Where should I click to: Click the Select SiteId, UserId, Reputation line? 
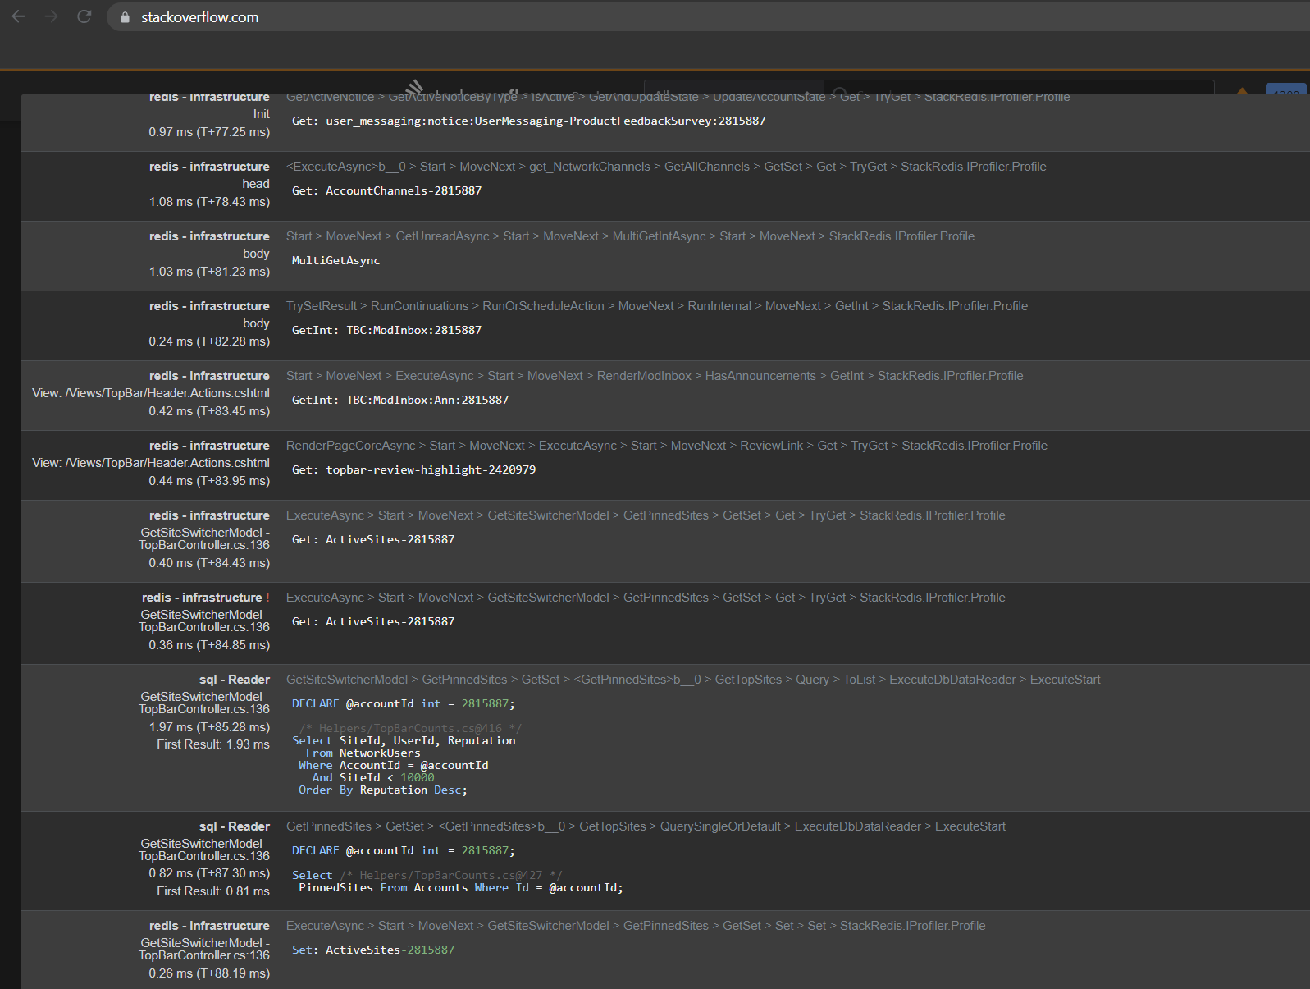point(404,740)
